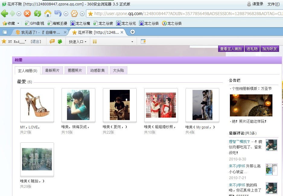Image resolution: width=283 pixels, height=196 pixels.
Task: Switch to the 动感影集 tab
Action: tap(97, 70)
